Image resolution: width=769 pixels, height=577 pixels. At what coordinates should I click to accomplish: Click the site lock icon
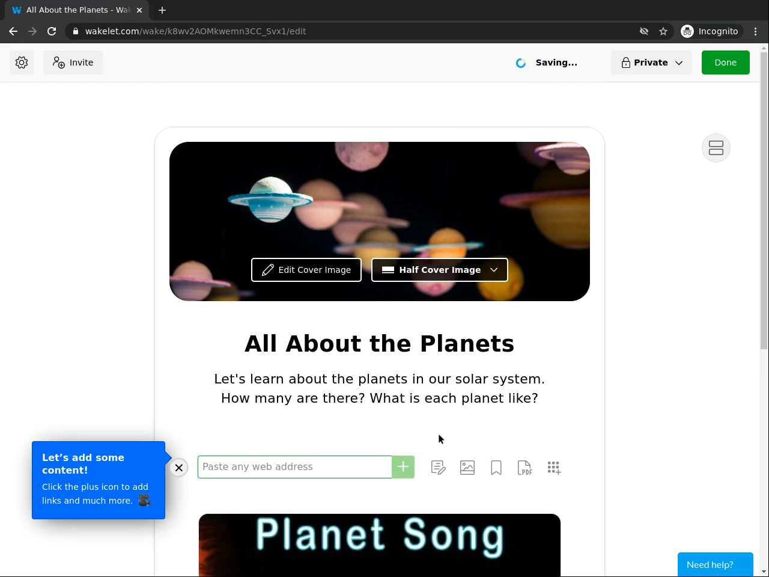point(76,31)
